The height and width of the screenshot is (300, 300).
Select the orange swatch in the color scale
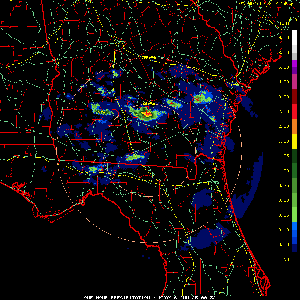pos(294,126)
